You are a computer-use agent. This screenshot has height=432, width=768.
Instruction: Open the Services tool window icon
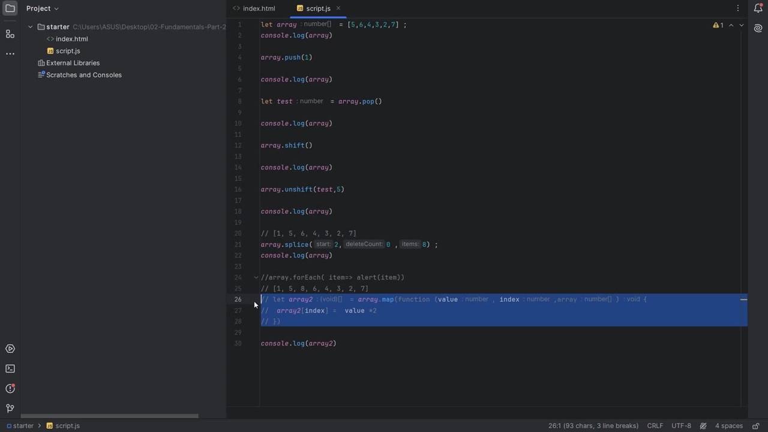tap(10, 349)
